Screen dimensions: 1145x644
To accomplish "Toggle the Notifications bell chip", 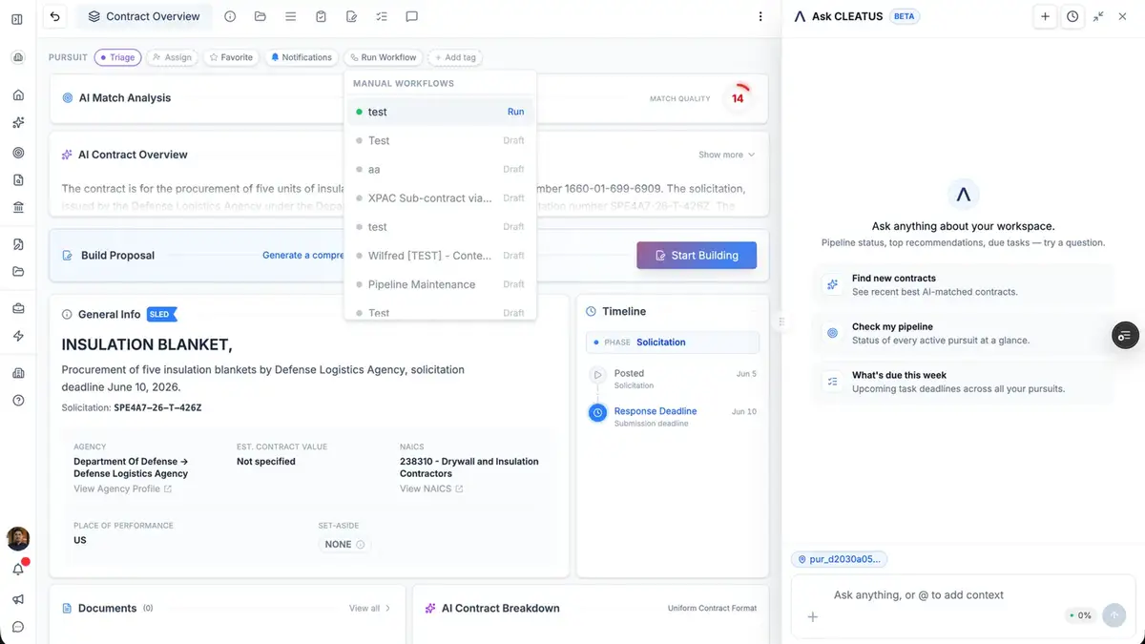I will tap(302, 57).
